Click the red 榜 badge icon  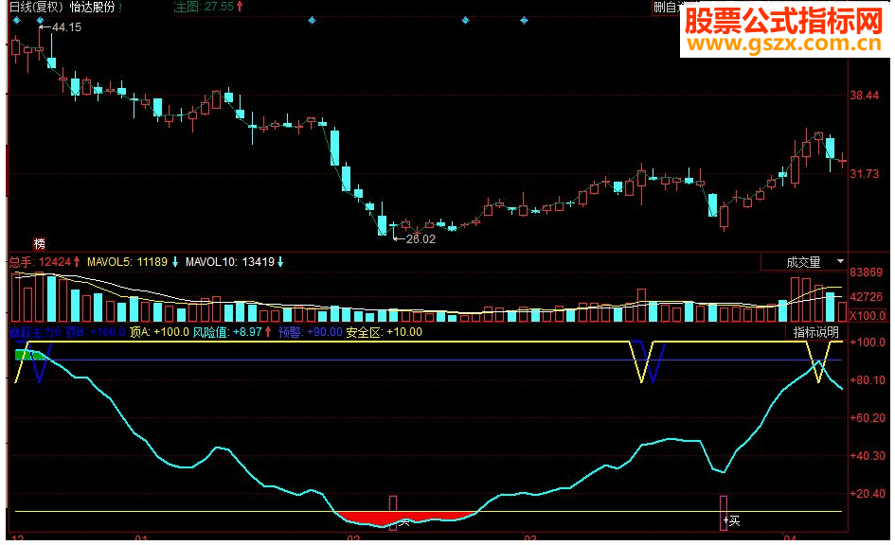[x=40, y=244]
